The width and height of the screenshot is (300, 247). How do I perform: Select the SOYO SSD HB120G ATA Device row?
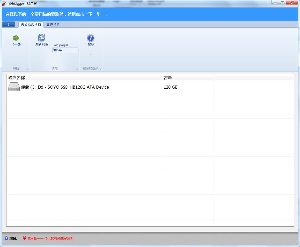pos(150,87)
